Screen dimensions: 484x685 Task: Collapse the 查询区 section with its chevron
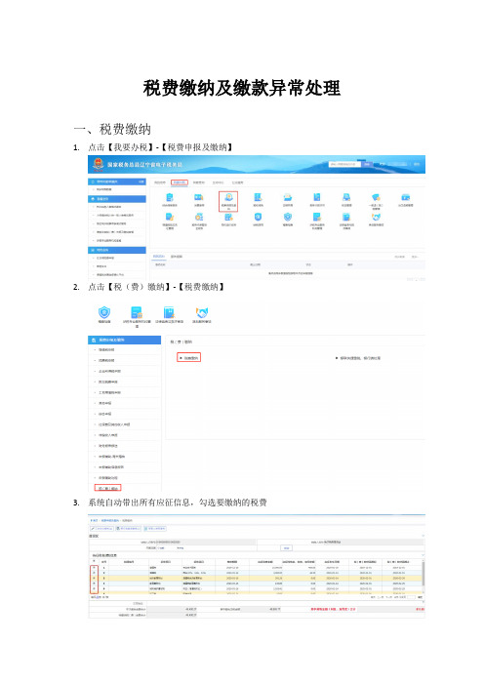pos(423,536)
